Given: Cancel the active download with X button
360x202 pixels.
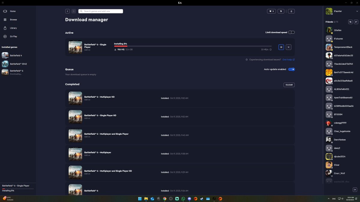Looking at the screenshot, I should (288, 47).
